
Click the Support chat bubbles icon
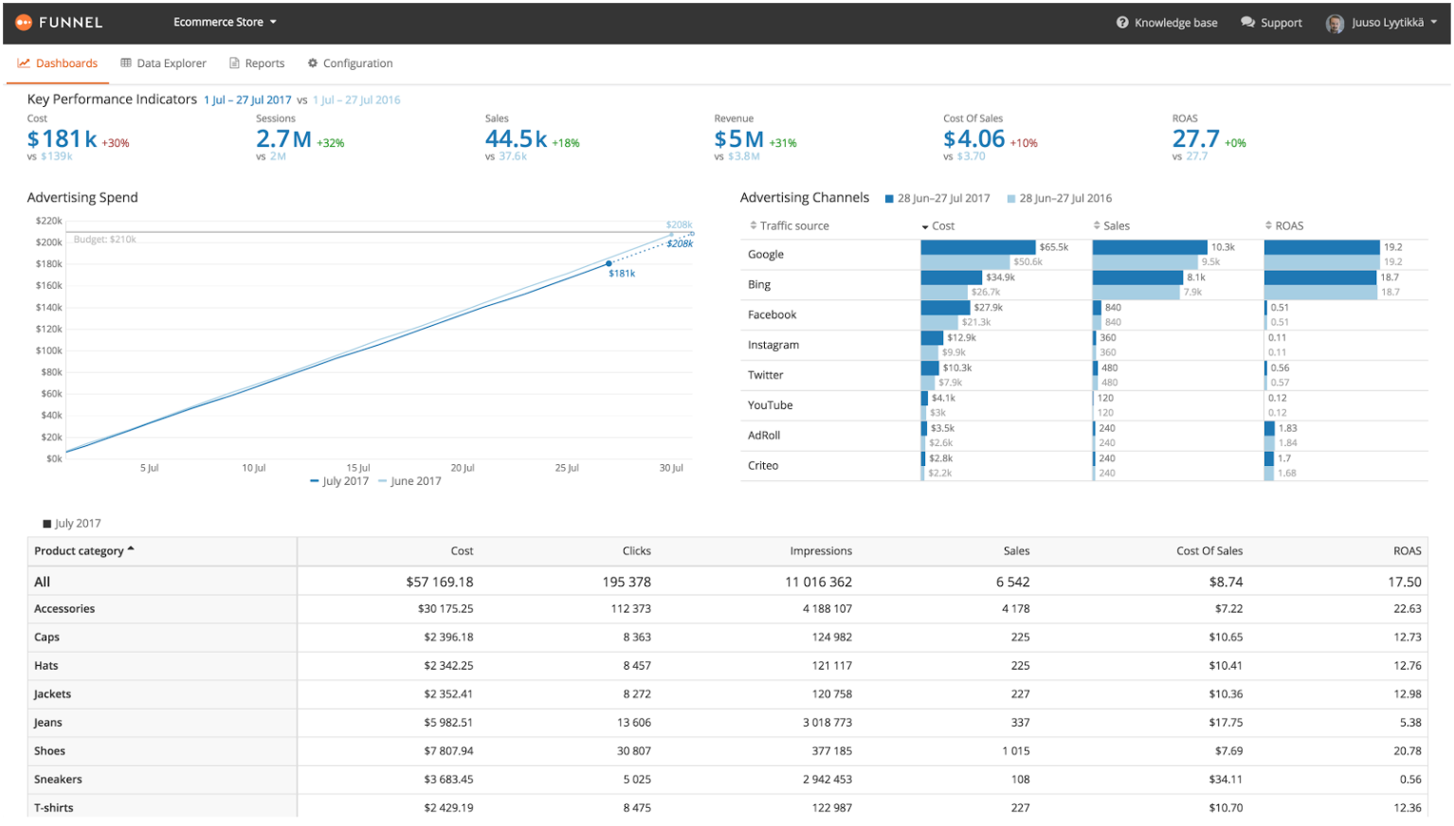click(x=1247, y=23)
